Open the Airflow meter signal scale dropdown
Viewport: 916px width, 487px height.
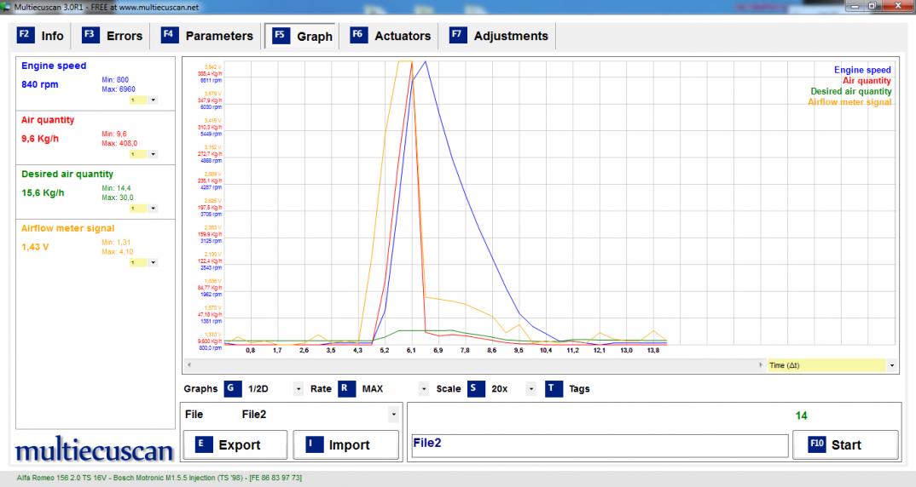(153, 263)
